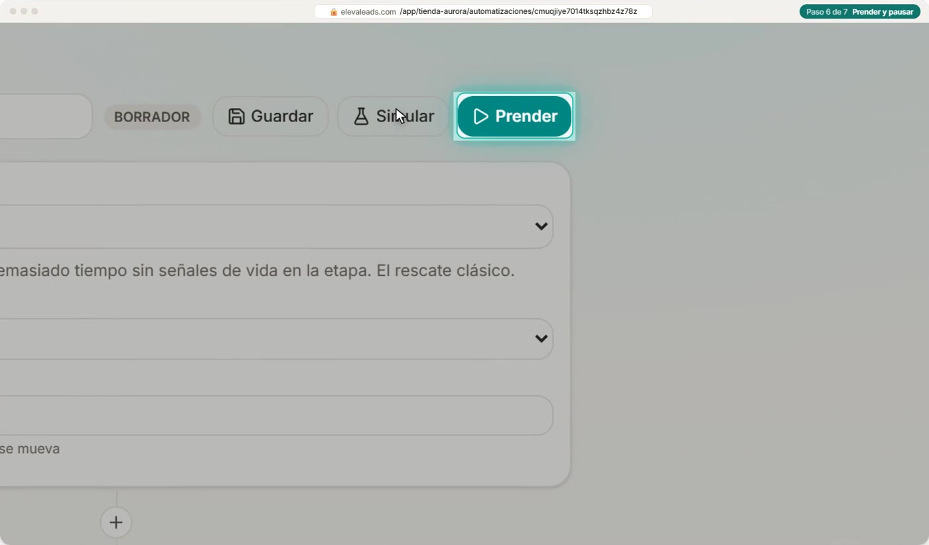This screenshot has height=545, width=929.
Task: Focus the input field above 'se mueva'
Action: (x=276, y=416)
